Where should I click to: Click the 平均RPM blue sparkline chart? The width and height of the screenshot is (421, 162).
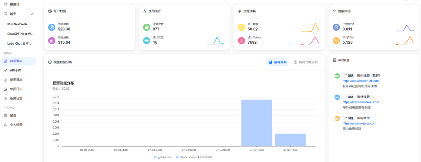(x=405, y=28)
